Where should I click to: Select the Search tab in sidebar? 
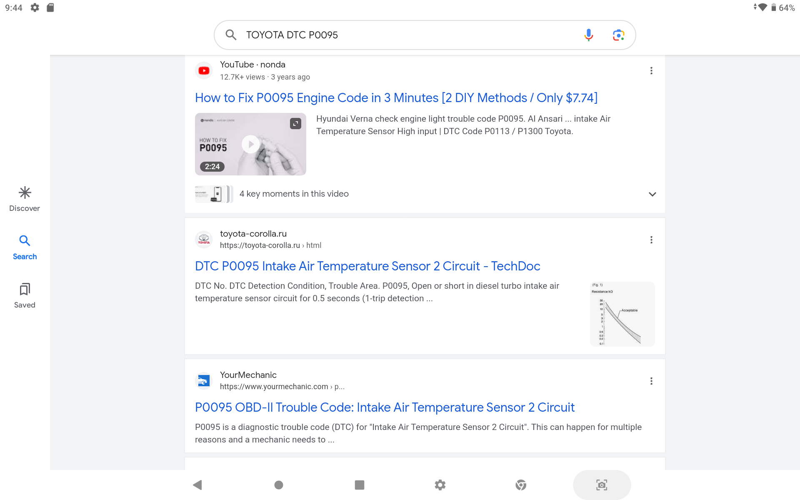[x=25, y=247]
